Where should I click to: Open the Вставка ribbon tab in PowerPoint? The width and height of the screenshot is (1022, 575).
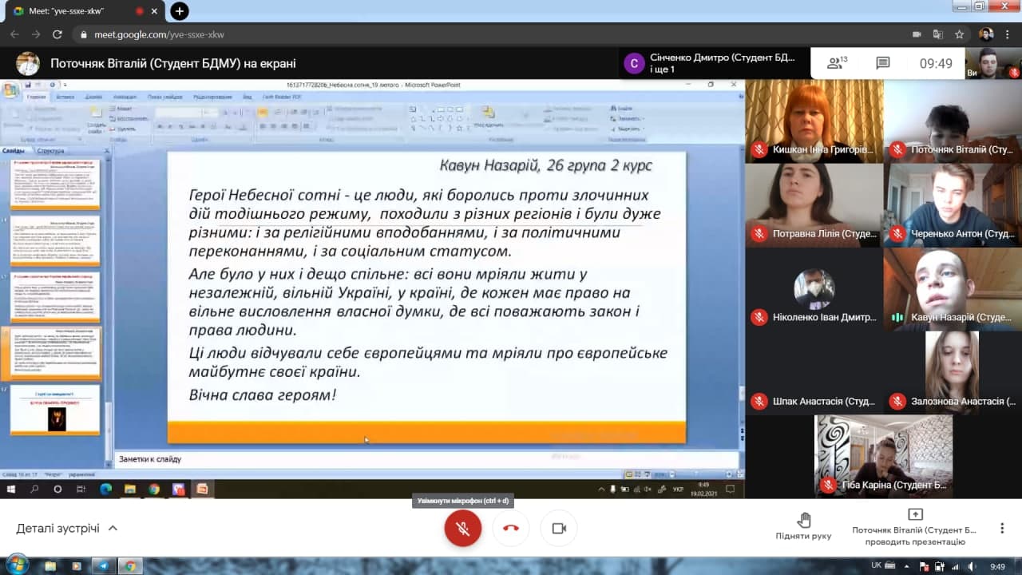(x=65, y=97)
